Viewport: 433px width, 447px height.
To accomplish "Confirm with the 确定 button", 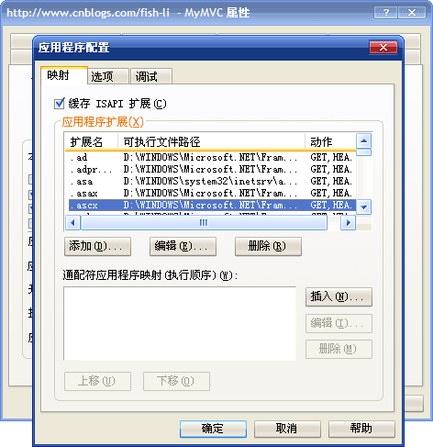I will pos(213,429).
